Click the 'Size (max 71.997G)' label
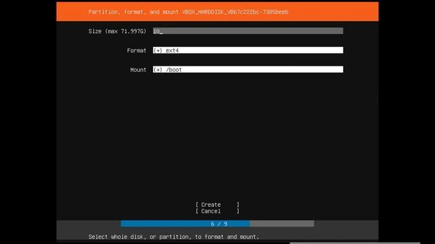 pyautogui.click(x=117, y=31)
